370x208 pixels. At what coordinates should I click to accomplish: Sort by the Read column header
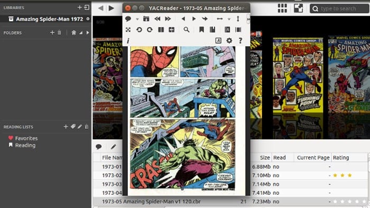point(282,158)
